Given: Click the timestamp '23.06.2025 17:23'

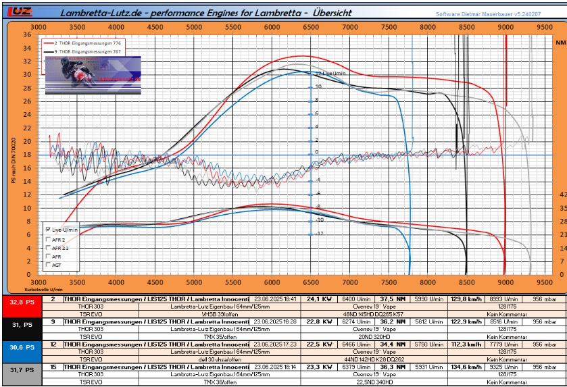Looking at the screenshot, I should 275,344.
